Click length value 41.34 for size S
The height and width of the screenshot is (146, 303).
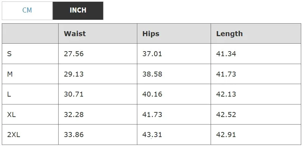pyautogui.click(x=226, y=54)
